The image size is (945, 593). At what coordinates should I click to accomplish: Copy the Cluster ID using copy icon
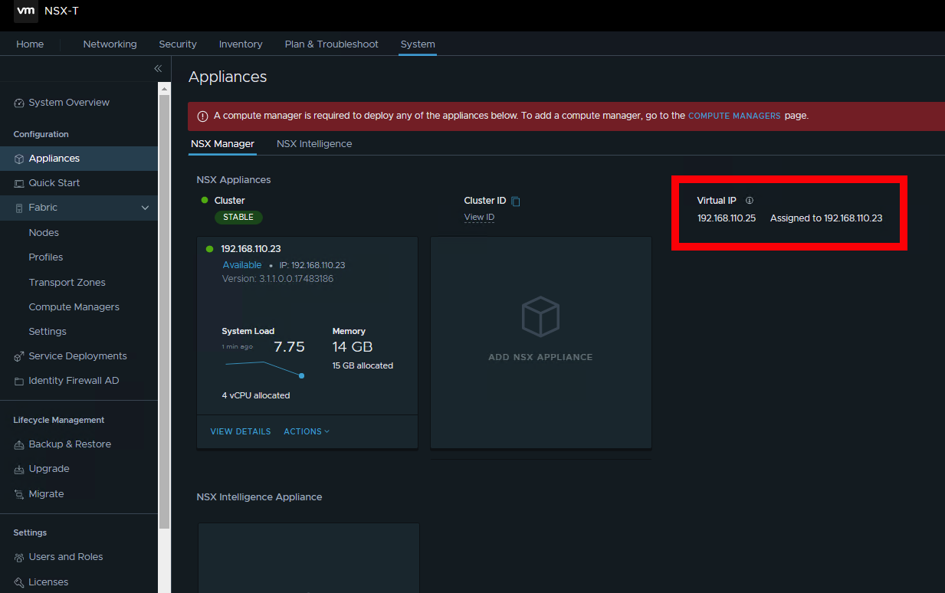click(516, 201)
